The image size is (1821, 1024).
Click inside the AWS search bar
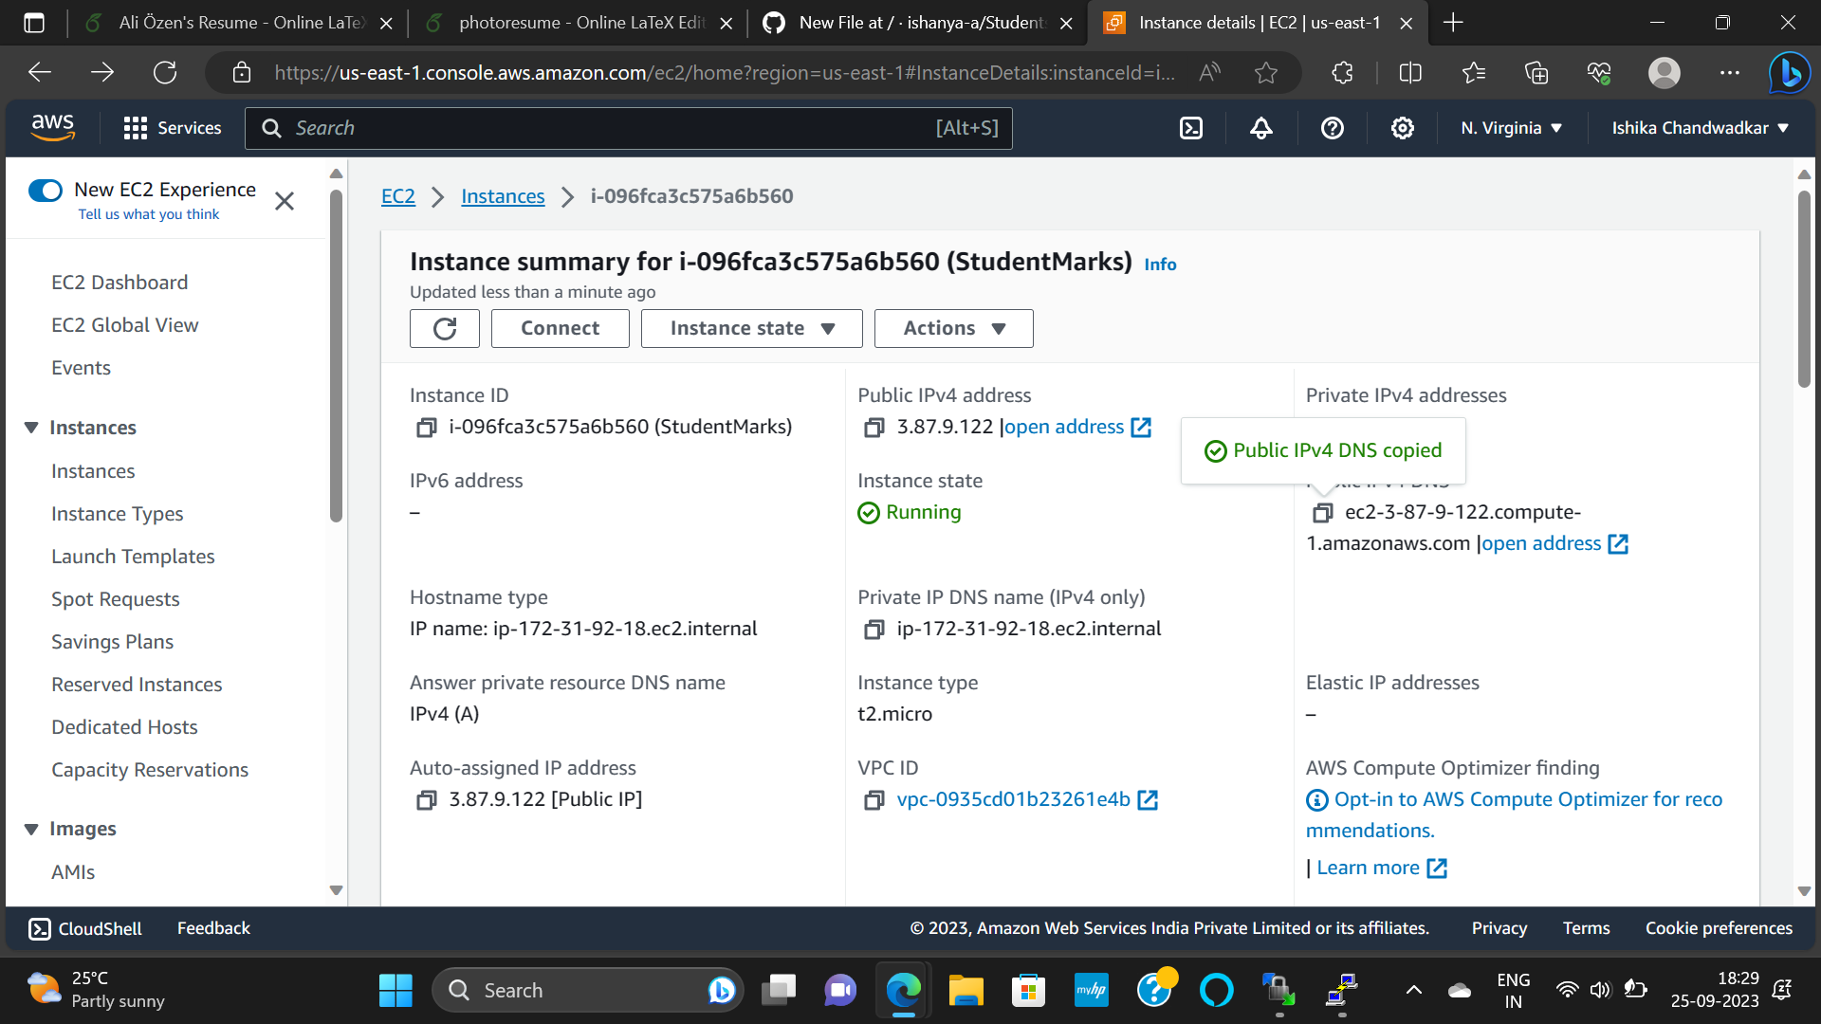click(629, 127)
